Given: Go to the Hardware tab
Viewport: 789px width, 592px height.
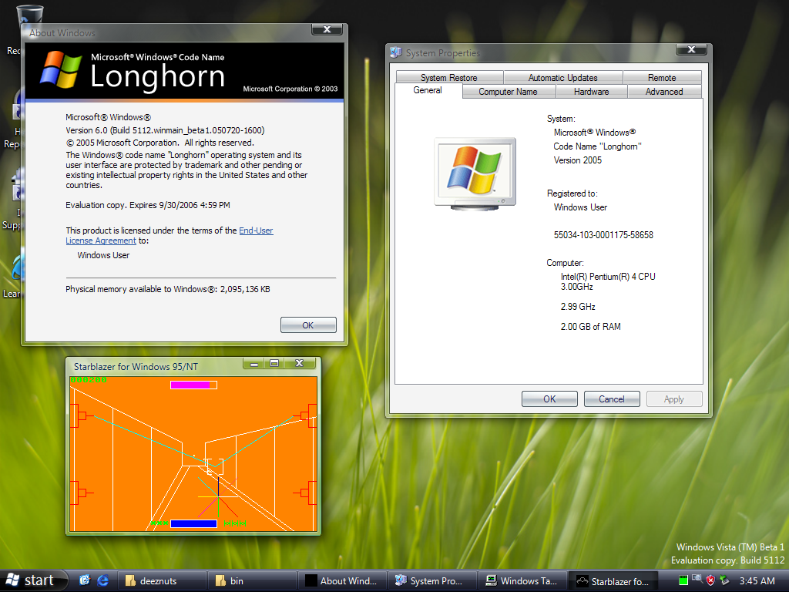Looking at the screenshot, I should (591, 92).
